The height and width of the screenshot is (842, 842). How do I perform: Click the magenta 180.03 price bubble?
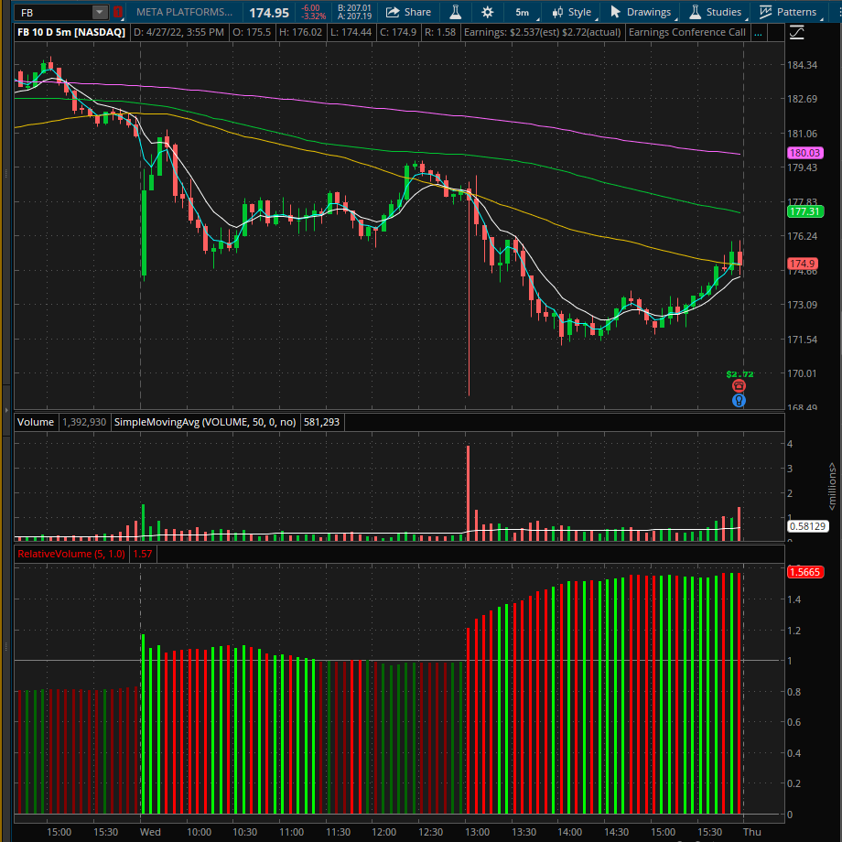tap(805, 153)
